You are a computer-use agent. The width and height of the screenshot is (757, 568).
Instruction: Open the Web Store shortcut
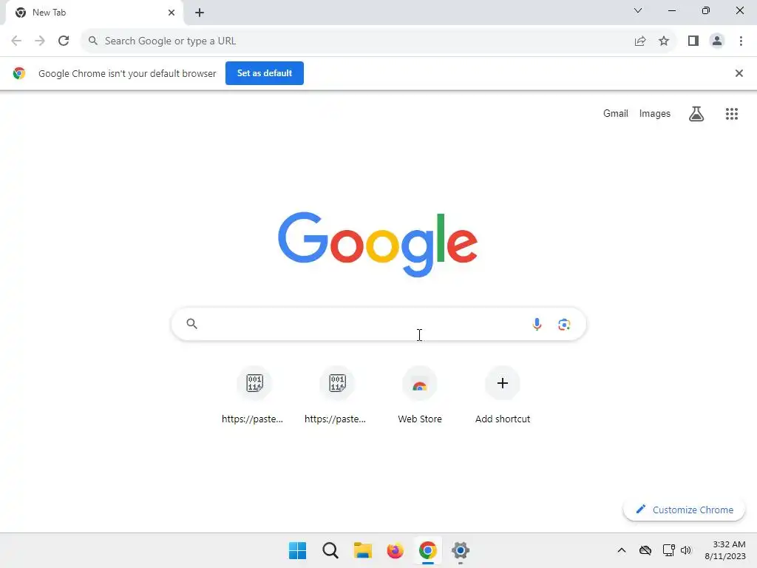click(420, 395)
